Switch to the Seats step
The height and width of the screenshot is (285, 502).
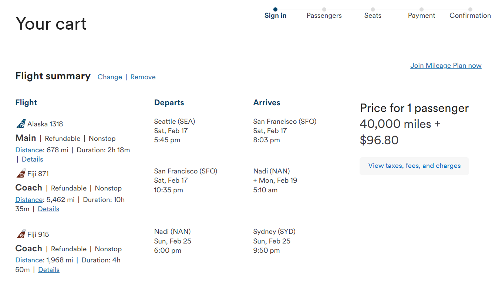tap(373, 15)
